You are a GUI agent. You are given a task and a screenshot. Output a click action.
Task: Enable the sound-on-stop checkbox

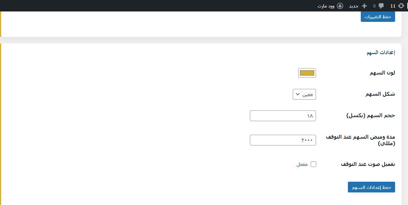click(x=314, y=164)
